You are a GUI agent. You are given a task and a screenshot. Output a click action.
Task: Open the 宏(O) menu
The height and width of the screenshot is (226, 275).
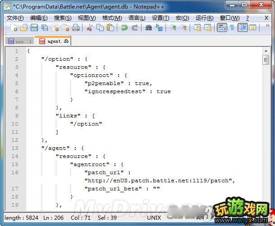[x=182, y=18]
